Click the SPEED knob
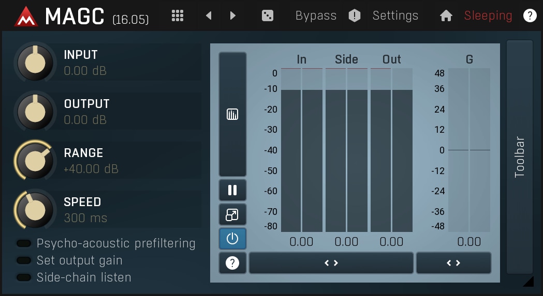This screenshot has height=296, width=543. (35, 210)
